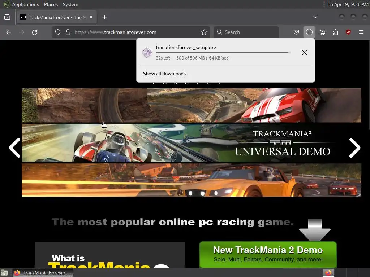Go back to the previous page
The height and width of the screenshot is (277, 370).
(9, 32)
